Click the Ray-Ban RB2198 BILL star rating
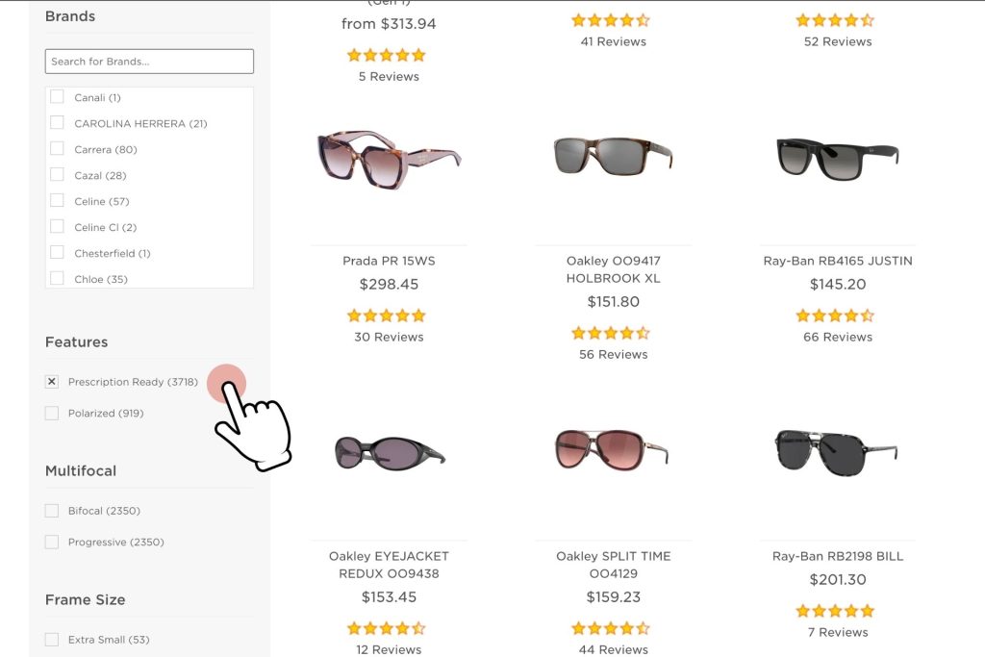Viewport: 985px width, 657px height. (835, 611)
